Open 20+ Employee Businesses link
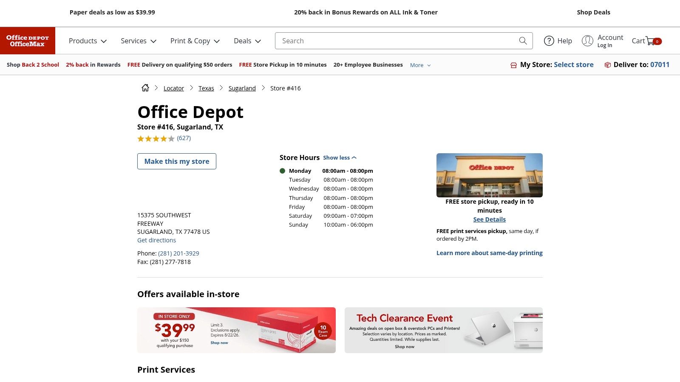Image resolution: width=680 pixels, height=382 pixels. pyautogui.click(x=368, y=65)
